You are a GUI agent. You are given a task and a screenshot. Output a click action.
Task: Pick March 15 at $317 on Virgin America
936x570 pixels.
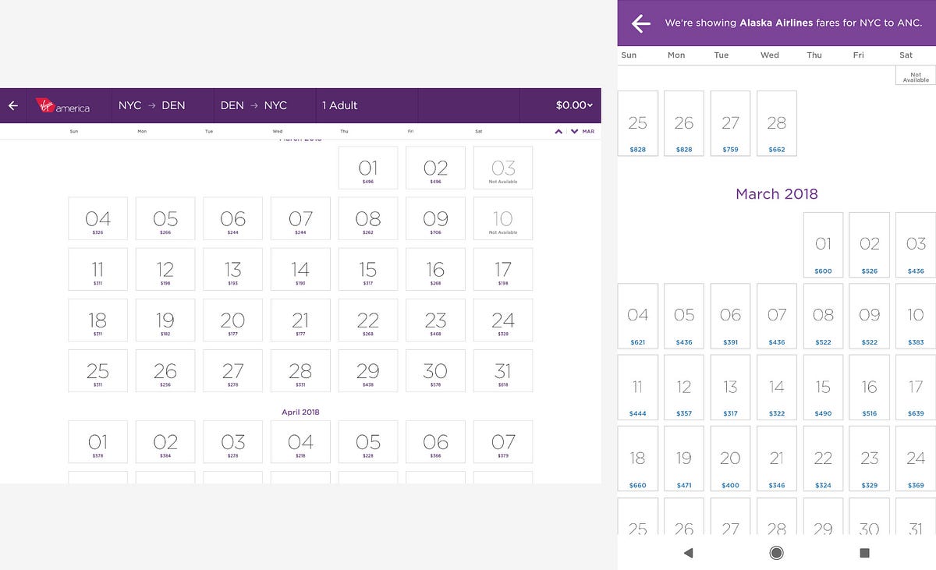(367, 269)
